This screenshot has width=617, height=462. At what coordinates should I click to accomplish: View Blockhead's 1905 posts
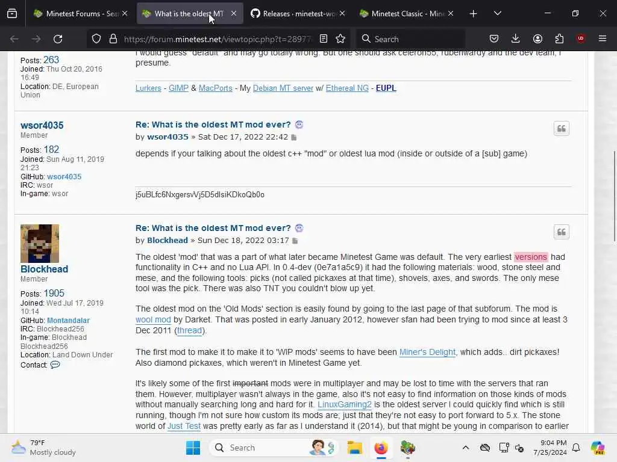click(54, 294)
